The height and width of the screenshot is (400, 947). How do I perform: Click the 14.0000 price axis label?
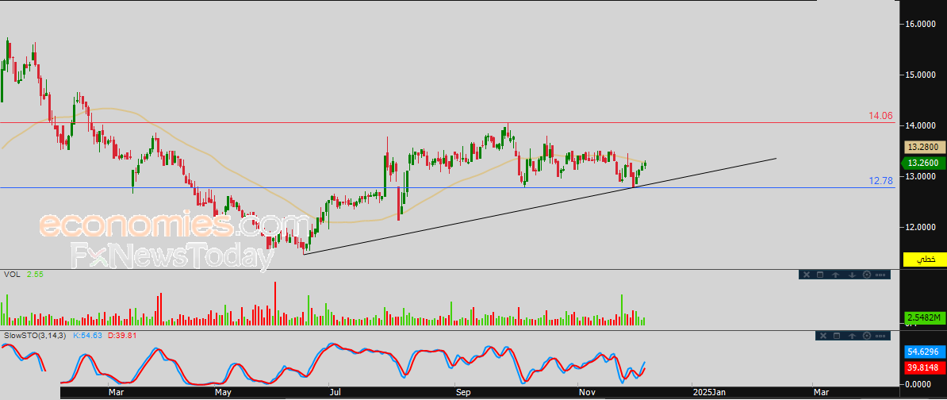(920, 125)
